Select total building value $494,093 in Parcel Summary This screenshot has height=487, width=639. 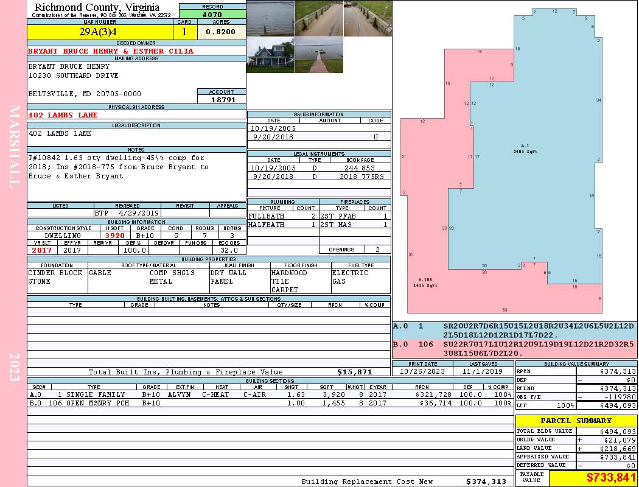tap(618, 432)
